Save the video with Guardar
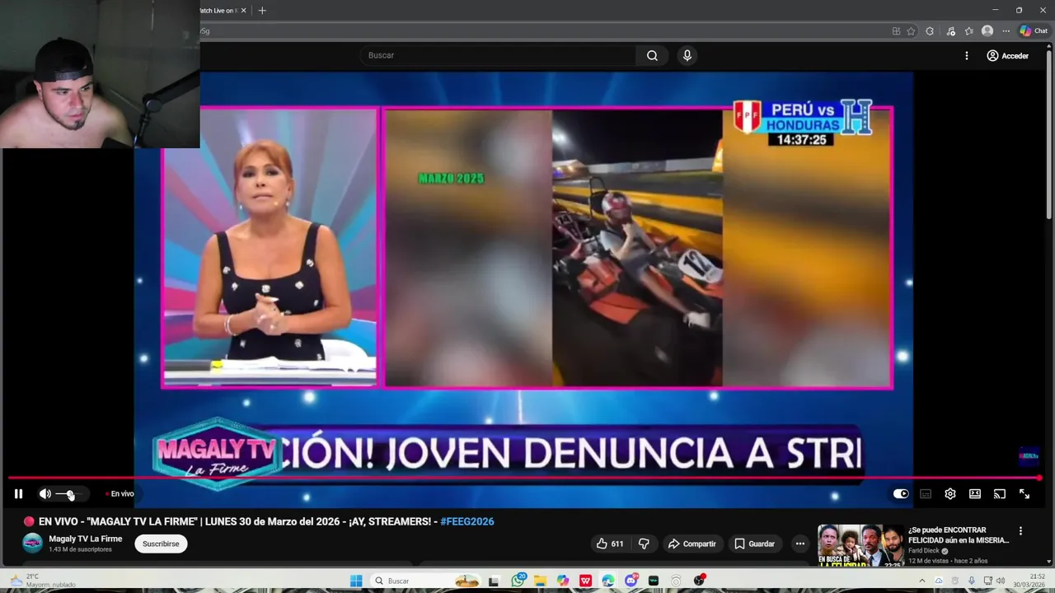 pyautogui.click(x=755, y=544)
